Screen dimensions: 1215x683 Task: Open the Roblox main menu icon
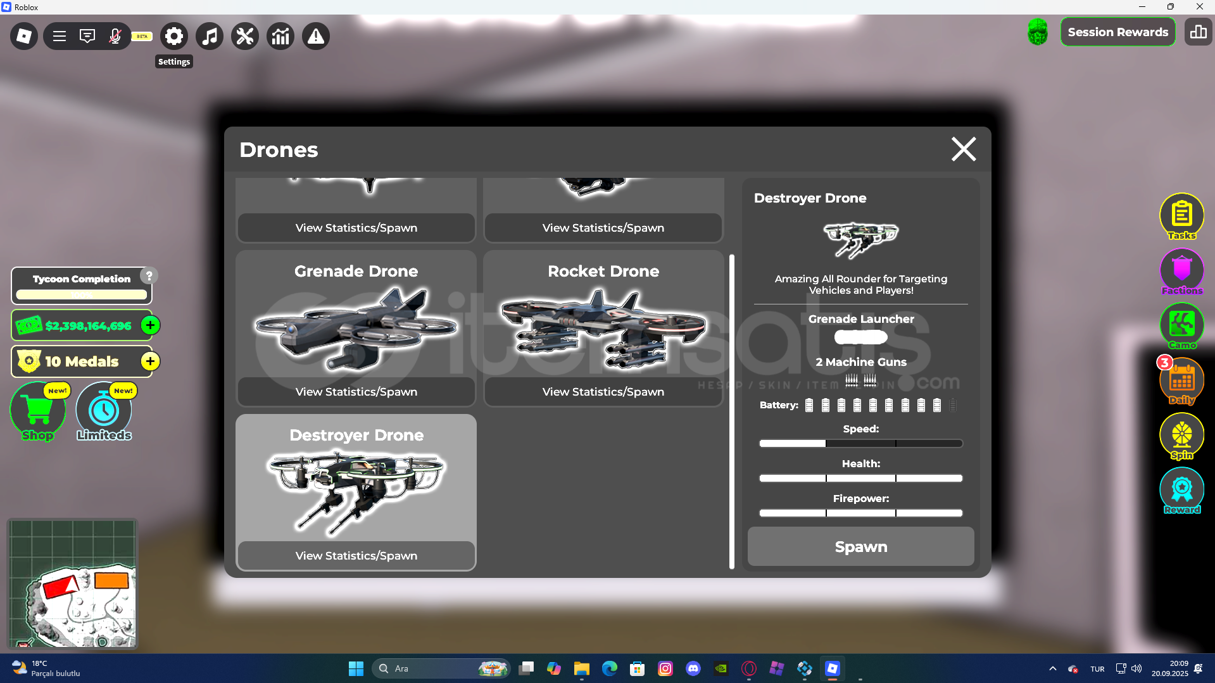click(x=24, y=36)
